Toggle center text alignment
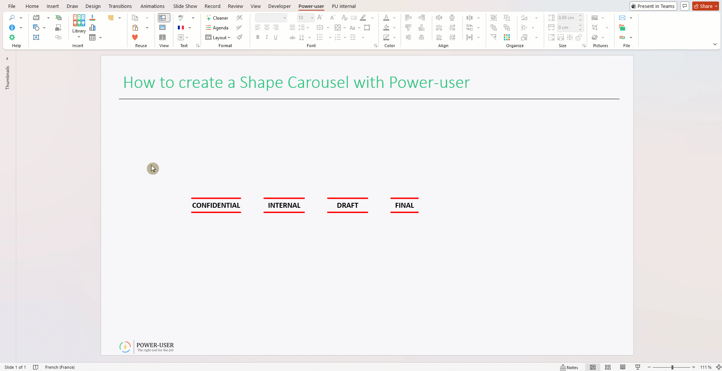 pyautogui.click(x=267, y=28)
